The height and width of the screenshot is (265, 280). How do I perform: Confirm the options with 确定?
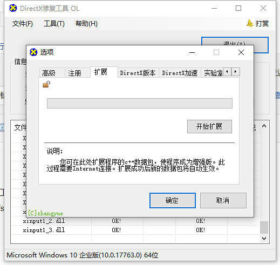(173, 200)
